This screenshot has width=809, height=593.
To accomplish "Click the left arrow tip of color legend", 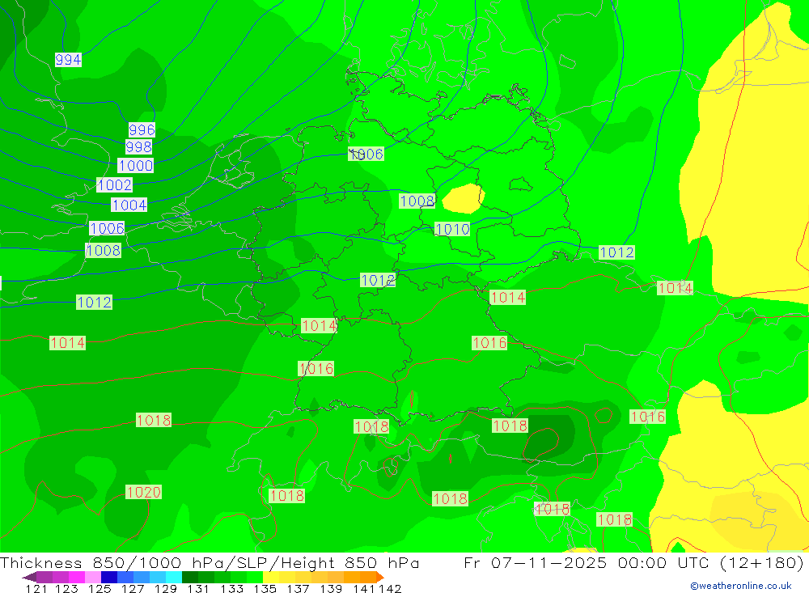I will 29,578.
